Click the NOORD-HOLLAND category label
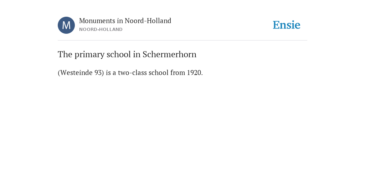The height and width of the screenshot is (182, 365). click(x=101, y=30)
